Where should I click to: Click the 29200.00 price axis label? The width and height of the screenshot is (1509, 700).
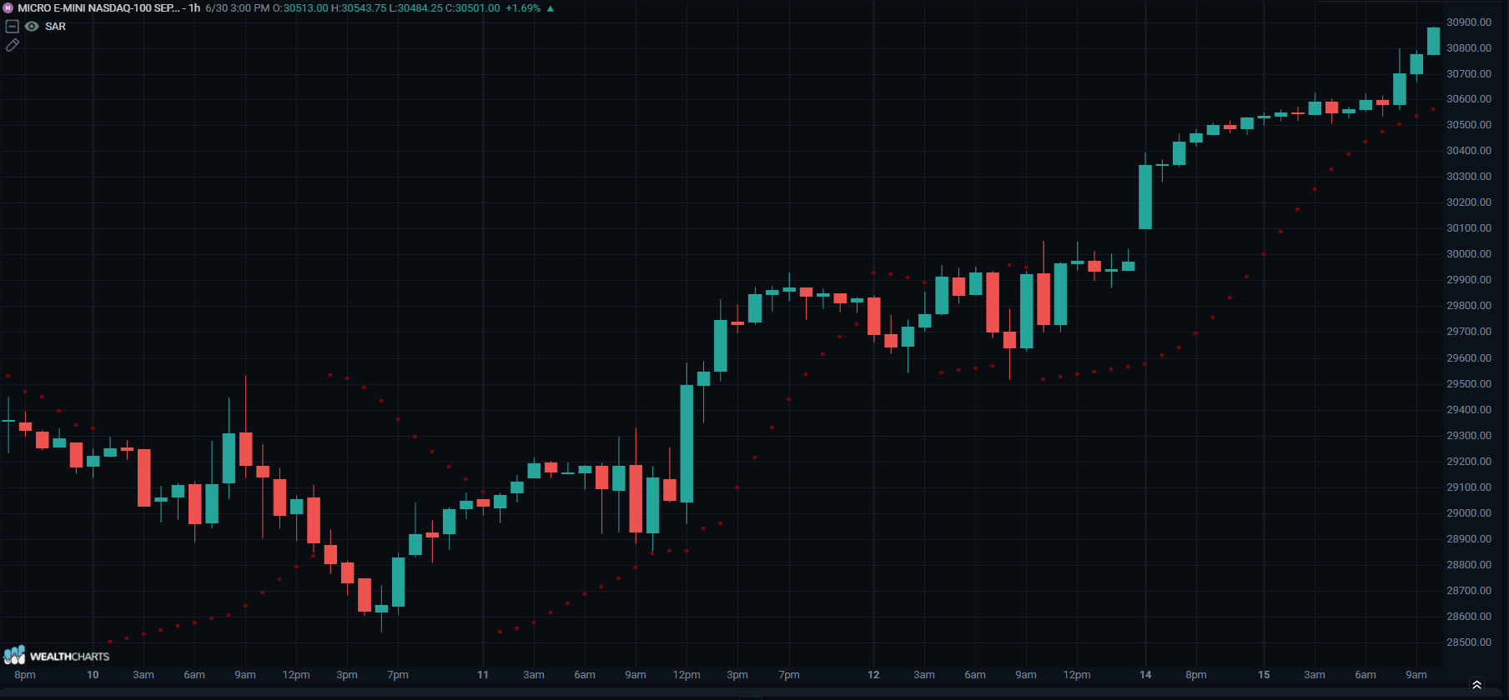[1469, 462]
